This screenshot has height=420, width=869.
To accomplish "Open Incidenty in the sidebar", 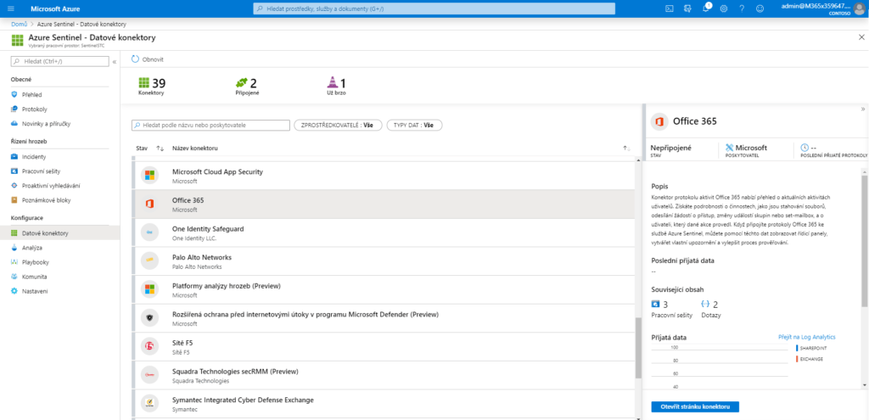I will click(x=35, y=157).
